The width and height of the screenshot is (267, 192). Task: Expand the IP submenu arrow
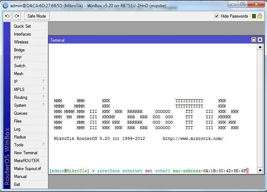(44, 81)
